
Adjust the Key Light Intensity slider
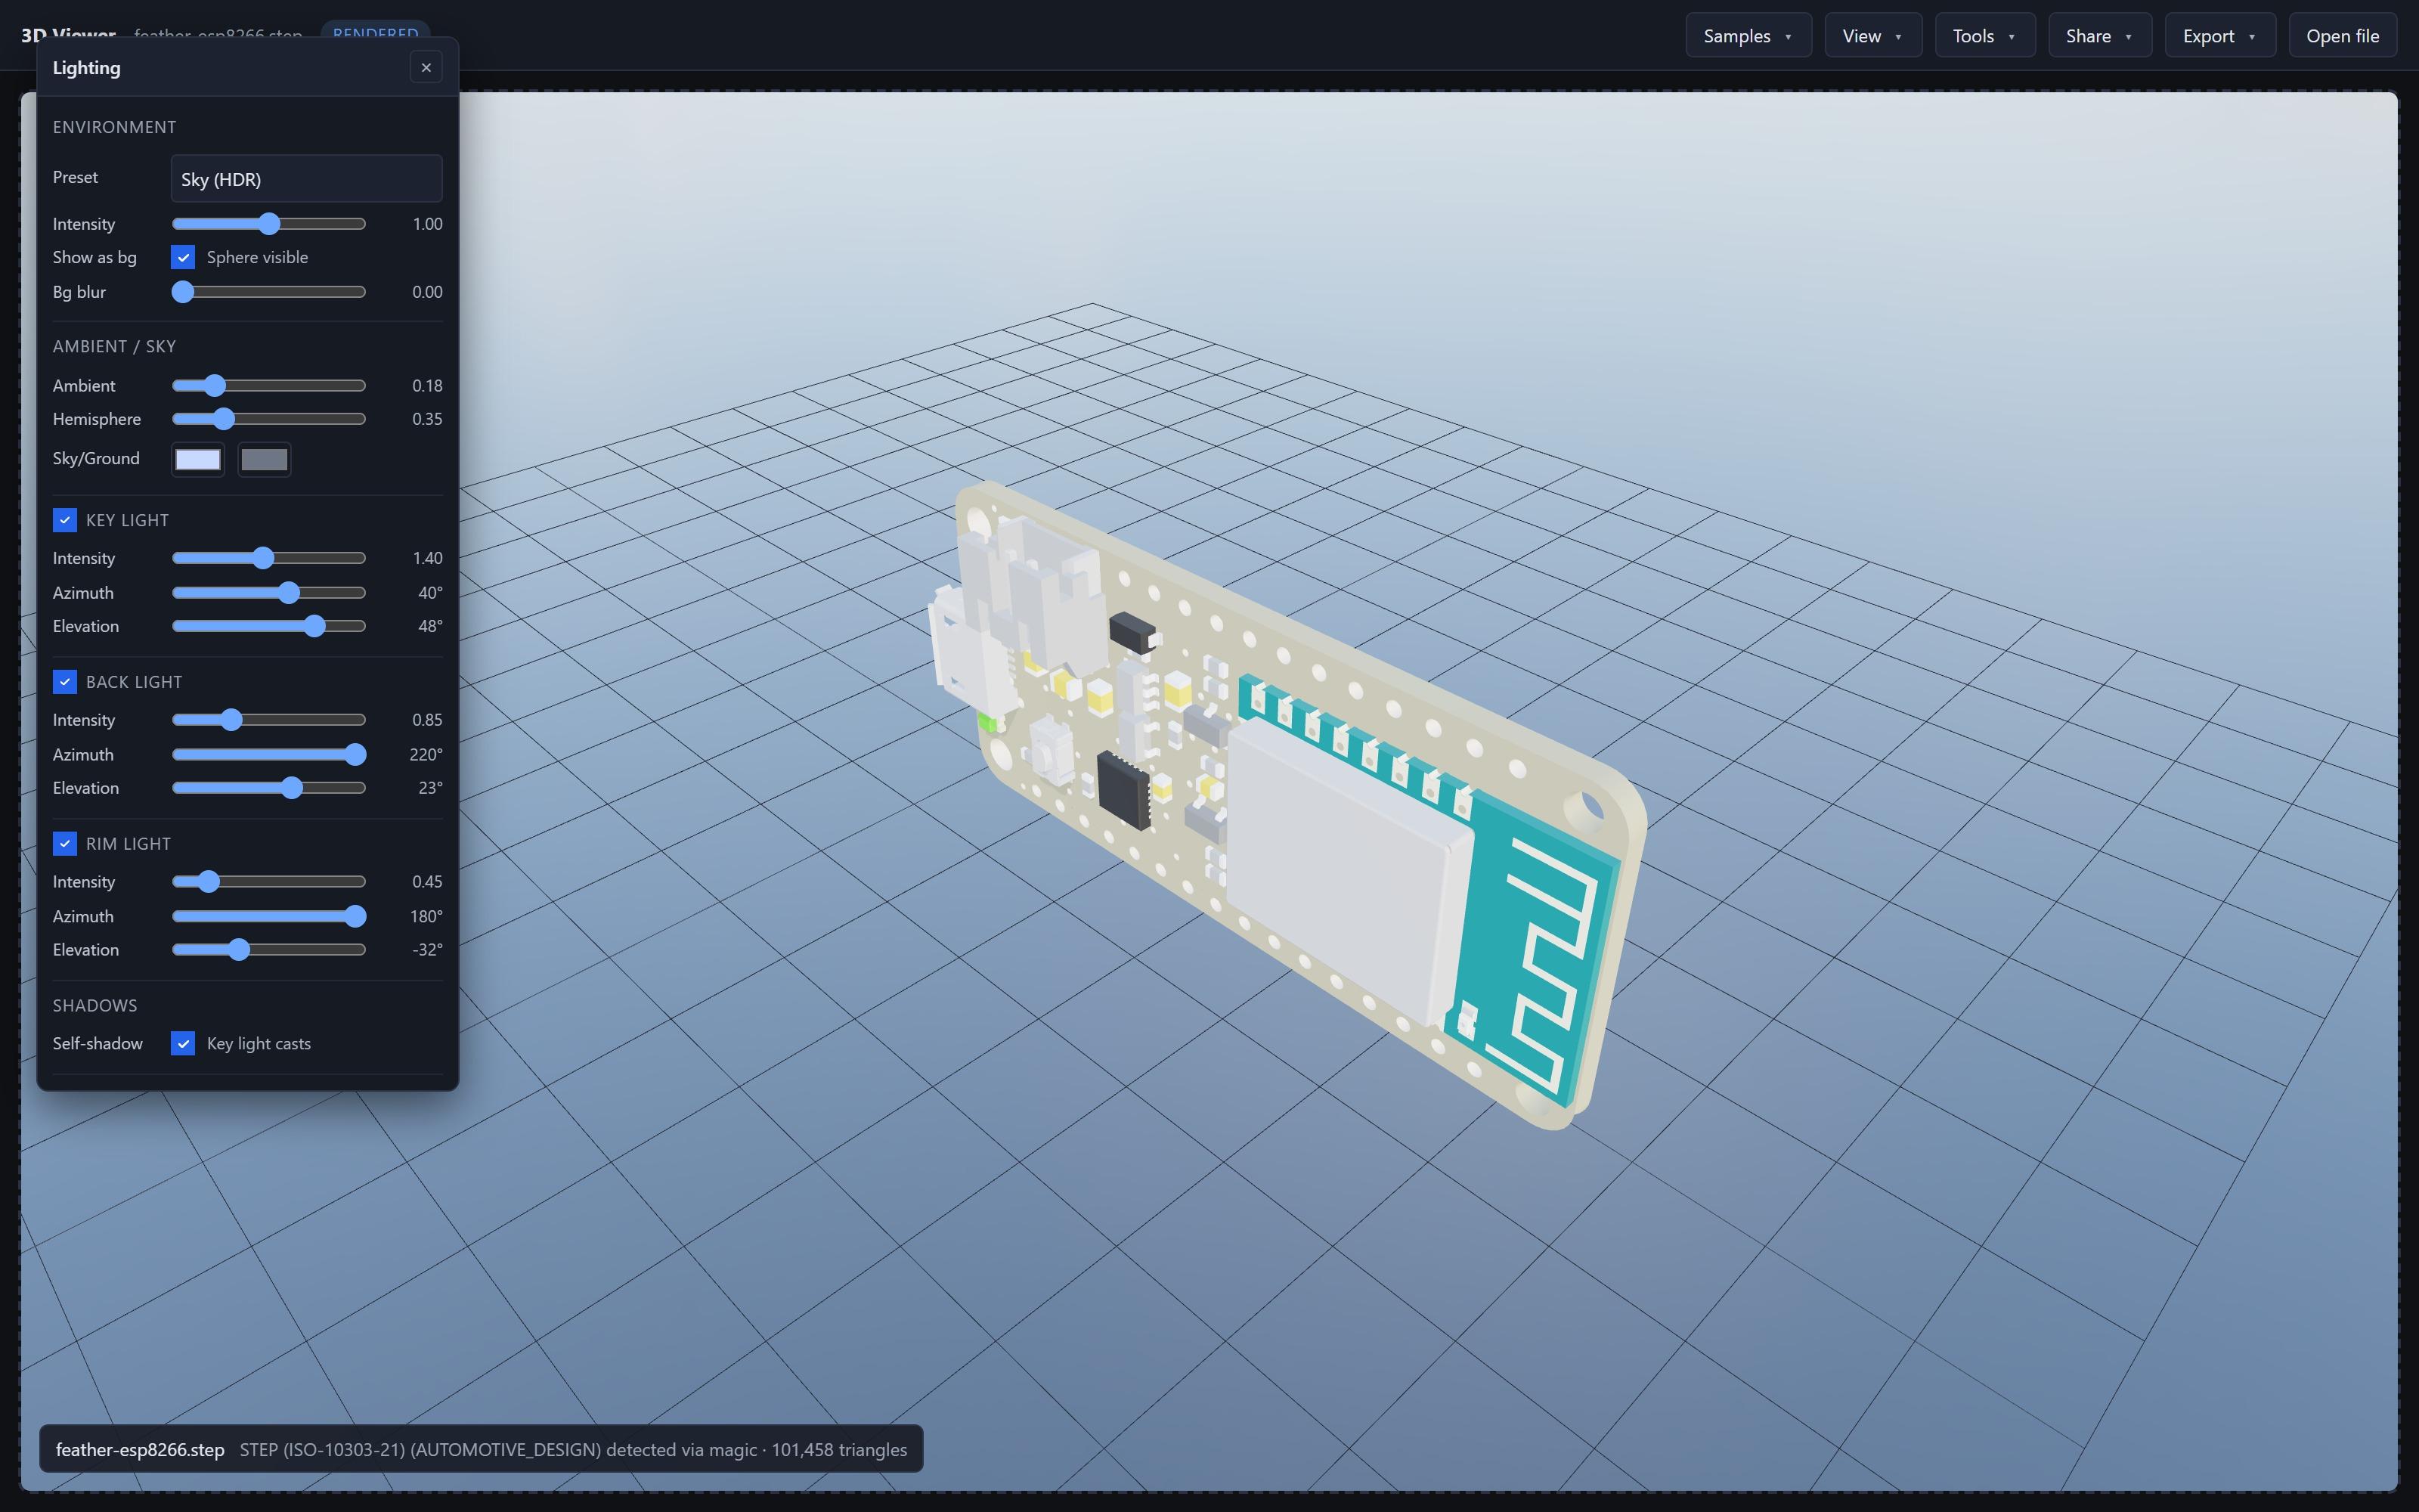pyautogui.click(x=269, y=558)
